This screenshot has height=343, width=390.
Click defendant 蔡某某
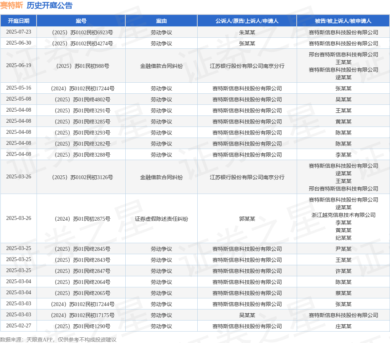click(x=343, y=293)
